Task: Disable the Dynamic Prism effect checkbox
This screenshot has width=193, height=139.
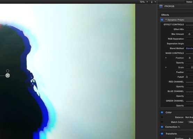Action: [x=162, y=20]
